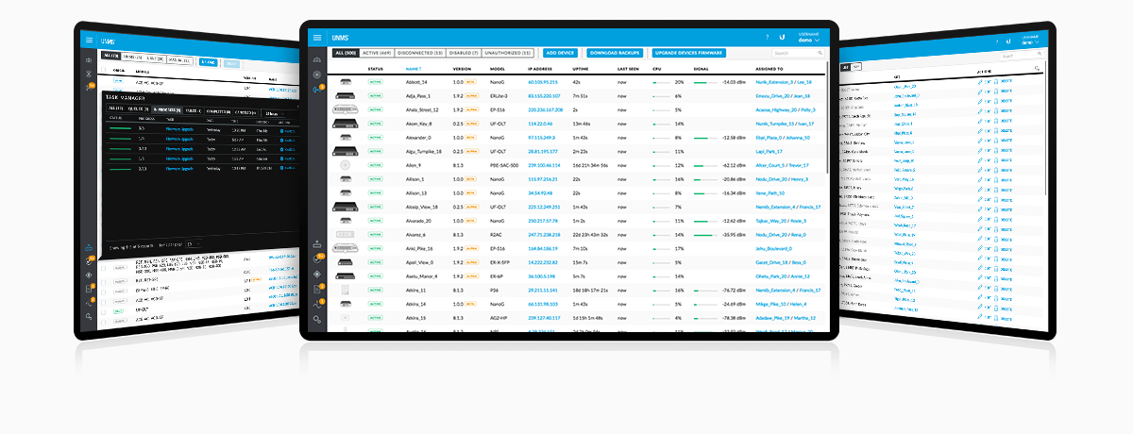Viewport: 1133px width, 434px height.
Task: Click Upgrade Devices Firmware button
Action: pyautogui.click(x=688, y=53)
